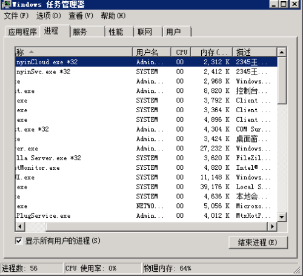Image resolution: width=303 pixels, height=276 pixels.
Task: Click the 2,968 K memory cell
Action: pyautogui.click(x=216, y=81)
